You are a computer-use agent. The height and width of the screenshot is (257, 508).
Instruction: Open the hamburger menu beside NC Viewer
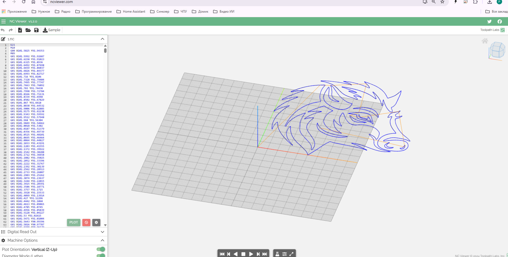click(3, 21)
